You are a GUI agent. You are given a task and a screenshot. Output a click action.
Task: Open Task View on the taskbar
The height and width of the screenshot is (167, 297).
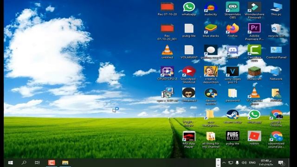(37, 163)
